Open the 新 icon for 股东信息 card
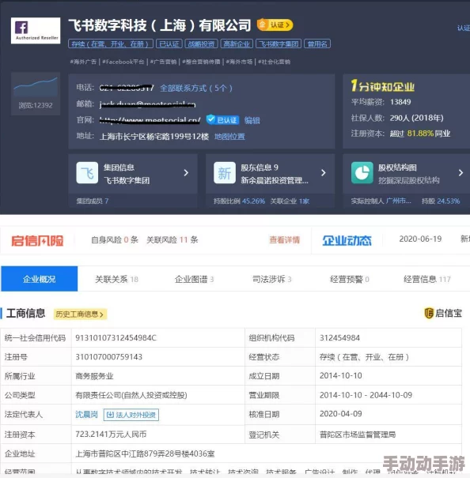The width and height of the screenshot is (470, 478). (x=225, y=173)
